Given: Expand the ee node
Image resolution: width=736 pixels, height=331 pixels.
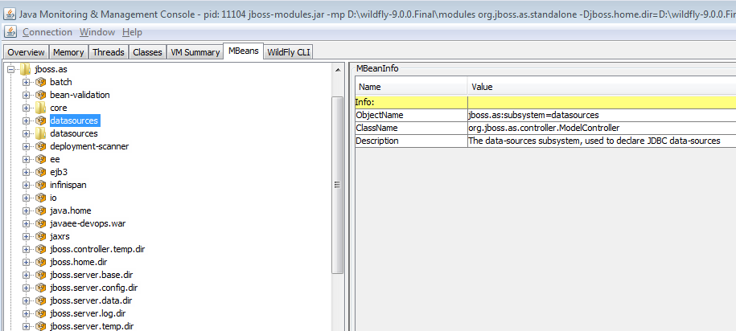Looking at the screenshot, I should click(x=27, y=159).
